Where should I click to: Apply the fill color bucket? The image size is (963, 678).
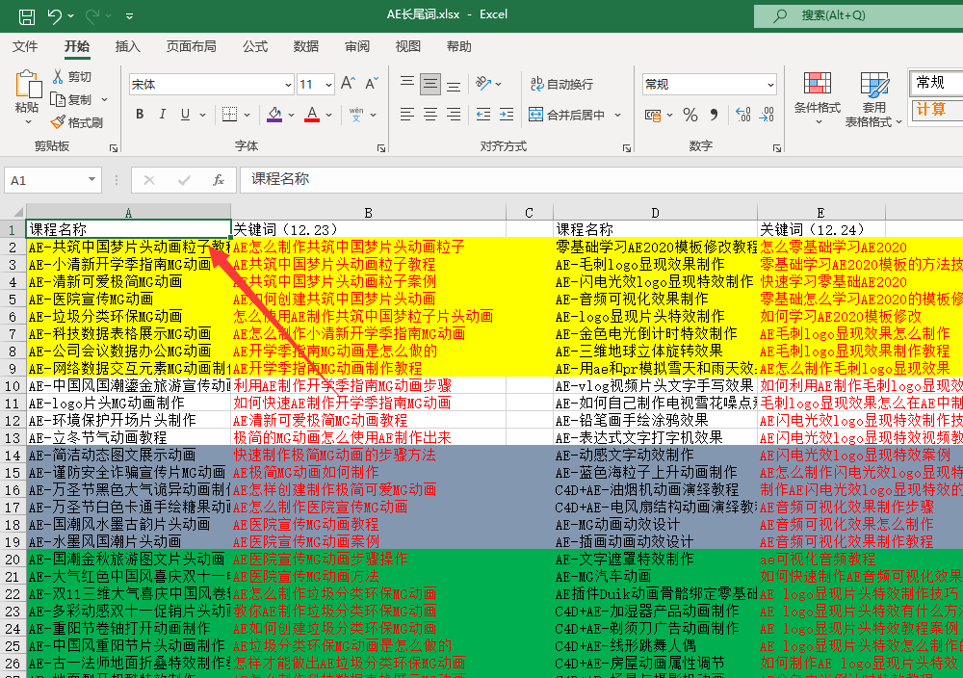274,115
